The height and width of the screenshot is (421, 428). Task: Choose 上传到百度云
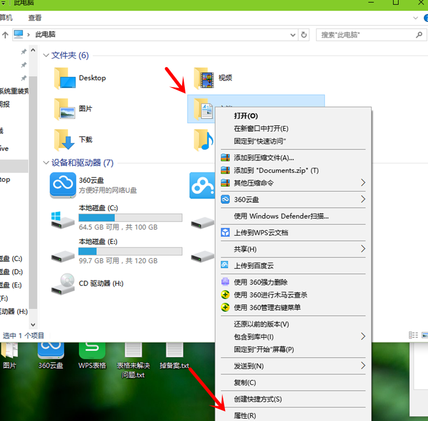tap(293, 266)
